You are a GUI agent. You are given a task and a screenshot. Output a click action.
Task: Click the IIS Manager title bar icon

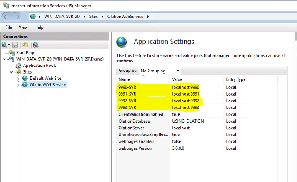coord(6,6)
